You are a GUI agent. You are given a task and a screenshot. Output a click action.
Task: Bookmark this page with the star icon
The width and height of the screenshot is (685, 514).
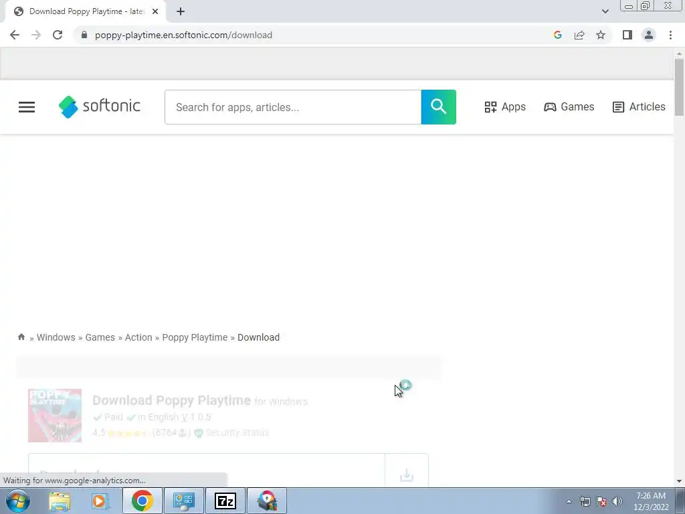click(x=601, y=35)
